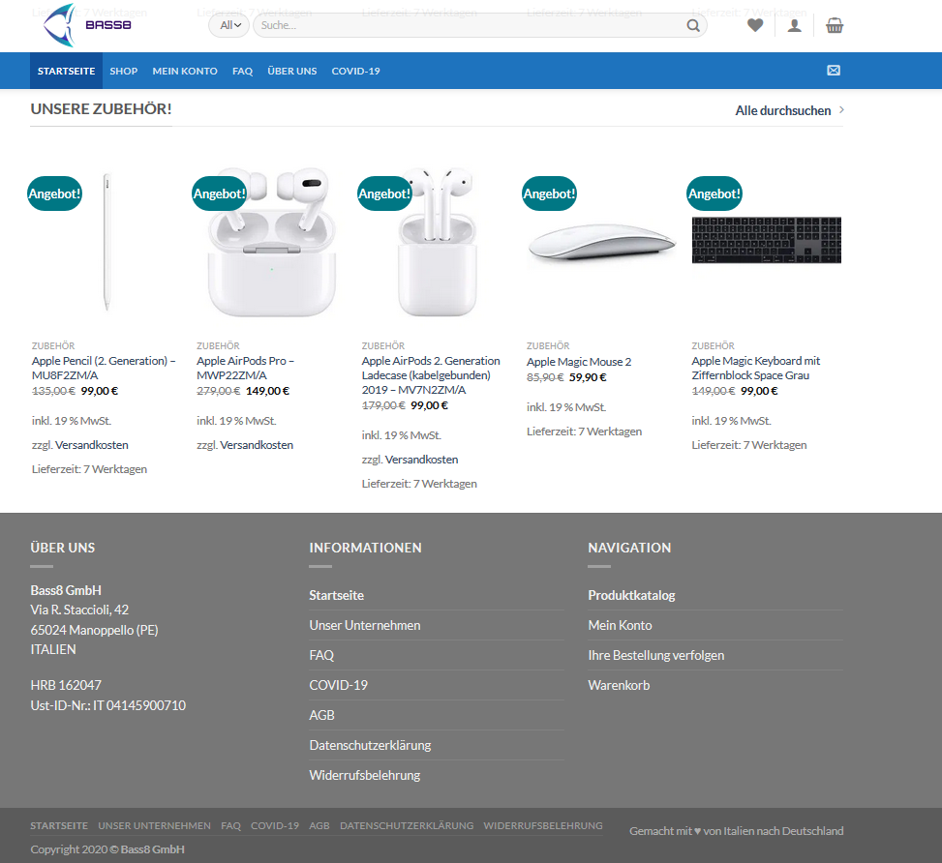This screenshot has height=863, width=942.
Task: Open Warenkorb in Navigation footer
Action: point(619,685)
